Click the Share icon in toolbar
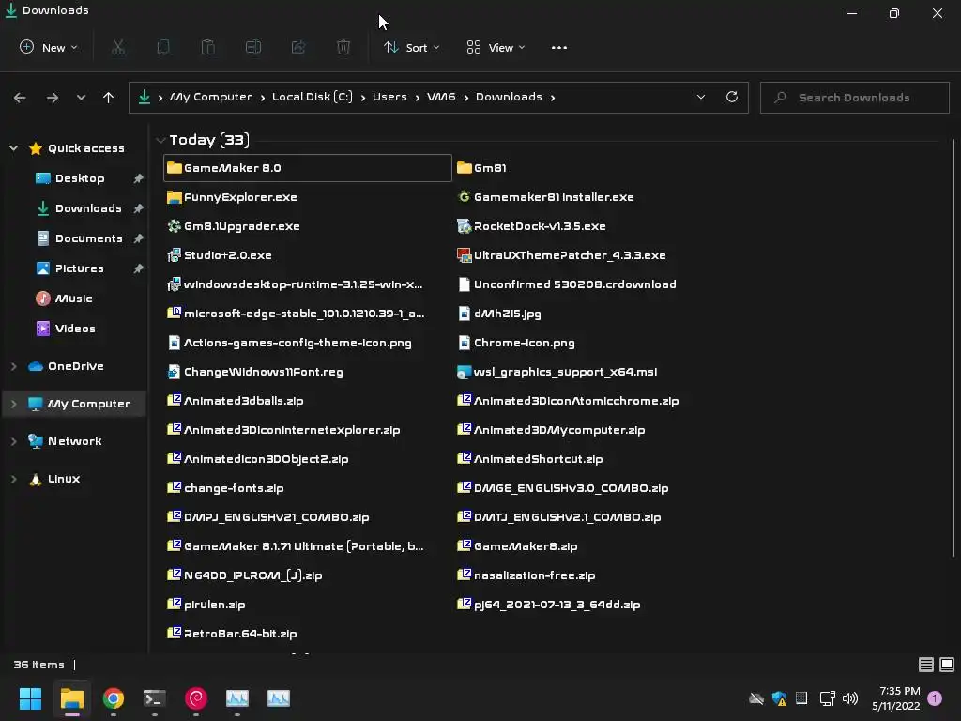Screen dimensions: 961x721 [298, 47]
